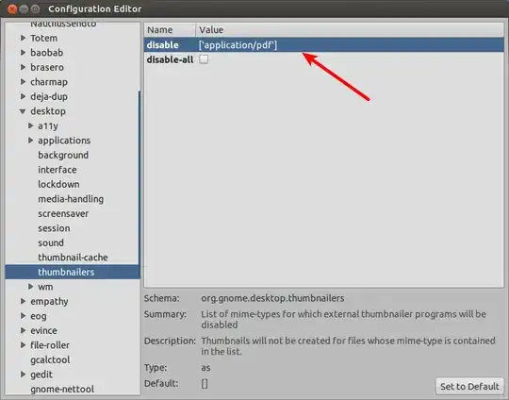Select the background schema entry

(63, 155)
